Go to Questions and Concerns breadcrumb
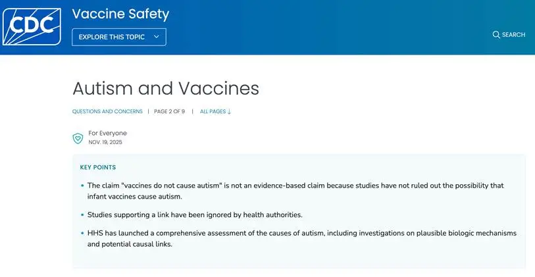The width and height of the screenshot is (535, 277). pyautogui.click(x=107, y=112)
